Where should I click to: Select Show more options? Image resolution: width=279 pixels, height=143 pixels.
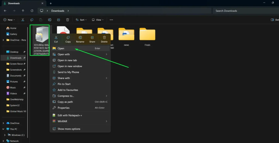click(x=80, y=129)
